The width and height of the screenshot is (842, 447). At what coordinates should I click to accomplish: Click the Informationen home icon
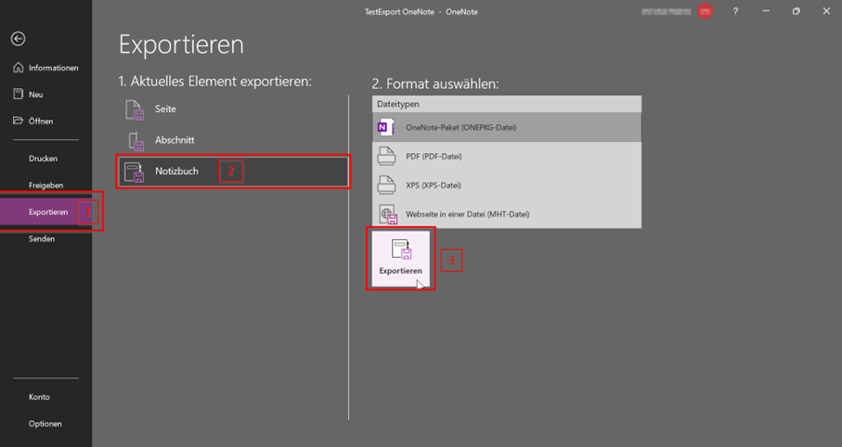coord(19,68)
